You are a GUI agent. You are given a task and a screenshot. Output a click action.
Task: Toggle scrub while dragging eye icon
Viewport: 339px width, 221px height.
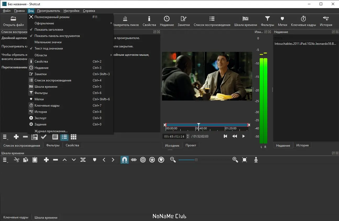[x=134, y=160]
